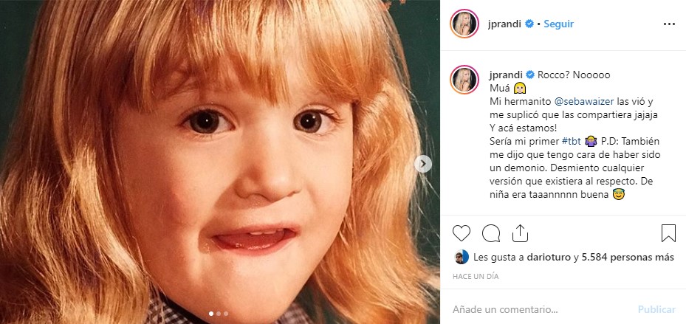The height and width of the screenshot is (324, 686).
Task: View the 5.584 personas más likes list
Action: pos(628,258)
